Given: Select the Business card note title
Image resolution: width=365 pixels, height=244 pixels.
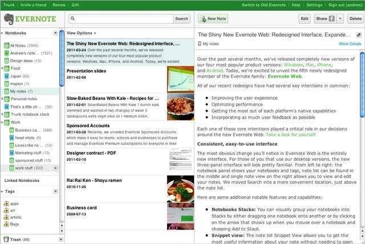Looking at the screenshot, I should click(82, 208).
